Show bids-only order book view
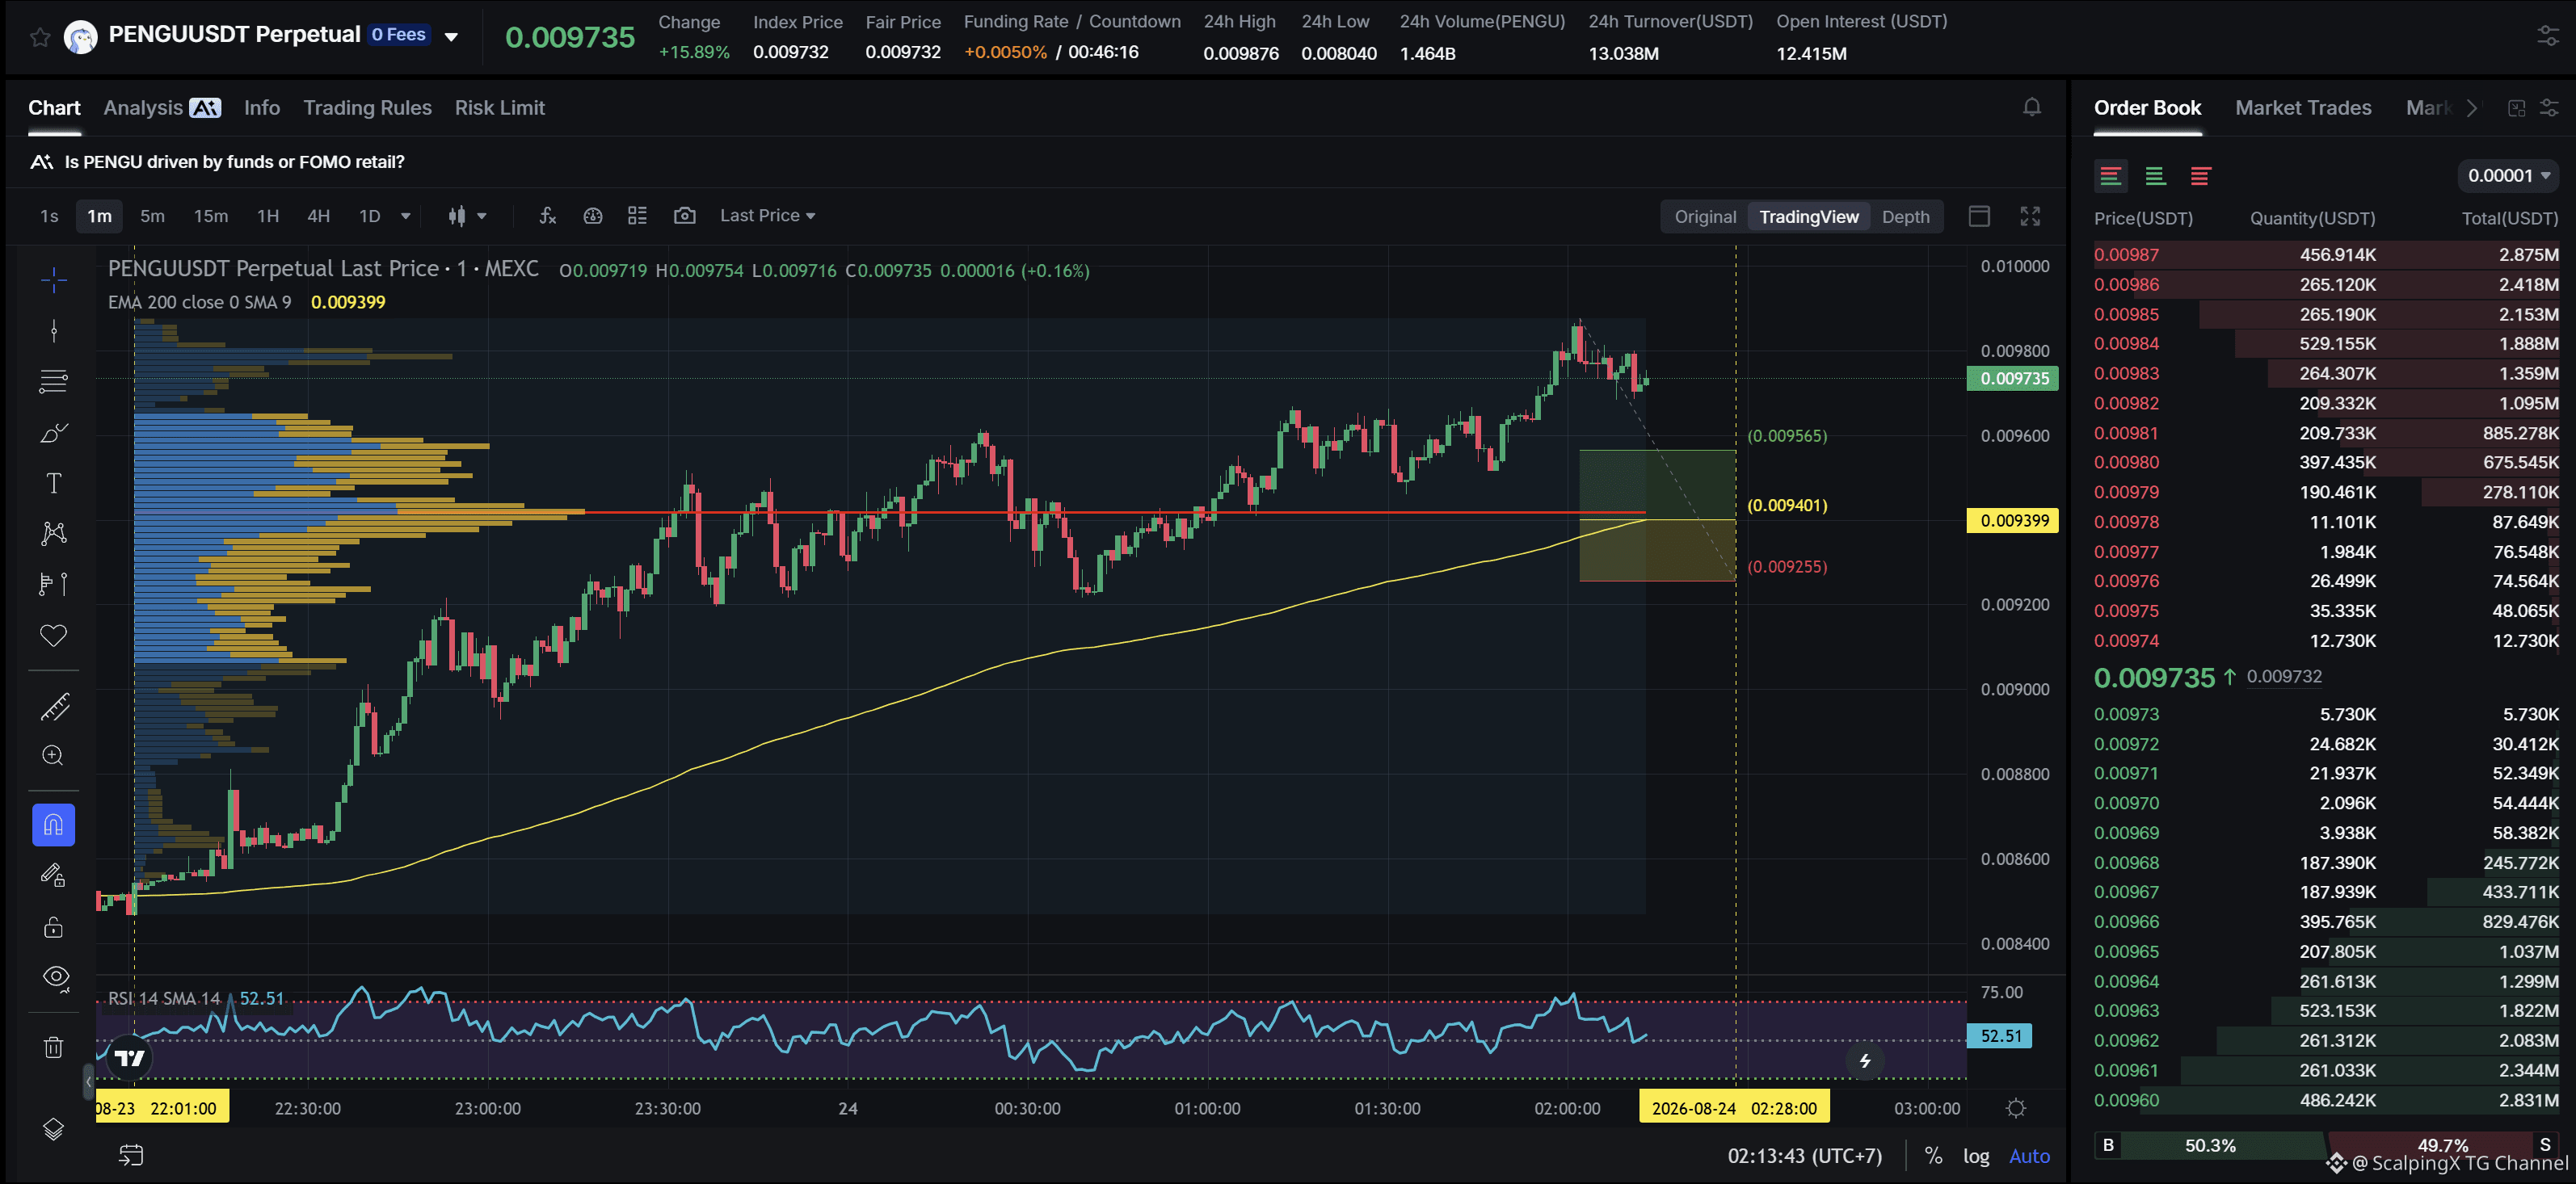Screen dimensions: 2576x1184 pos(2156,176)
